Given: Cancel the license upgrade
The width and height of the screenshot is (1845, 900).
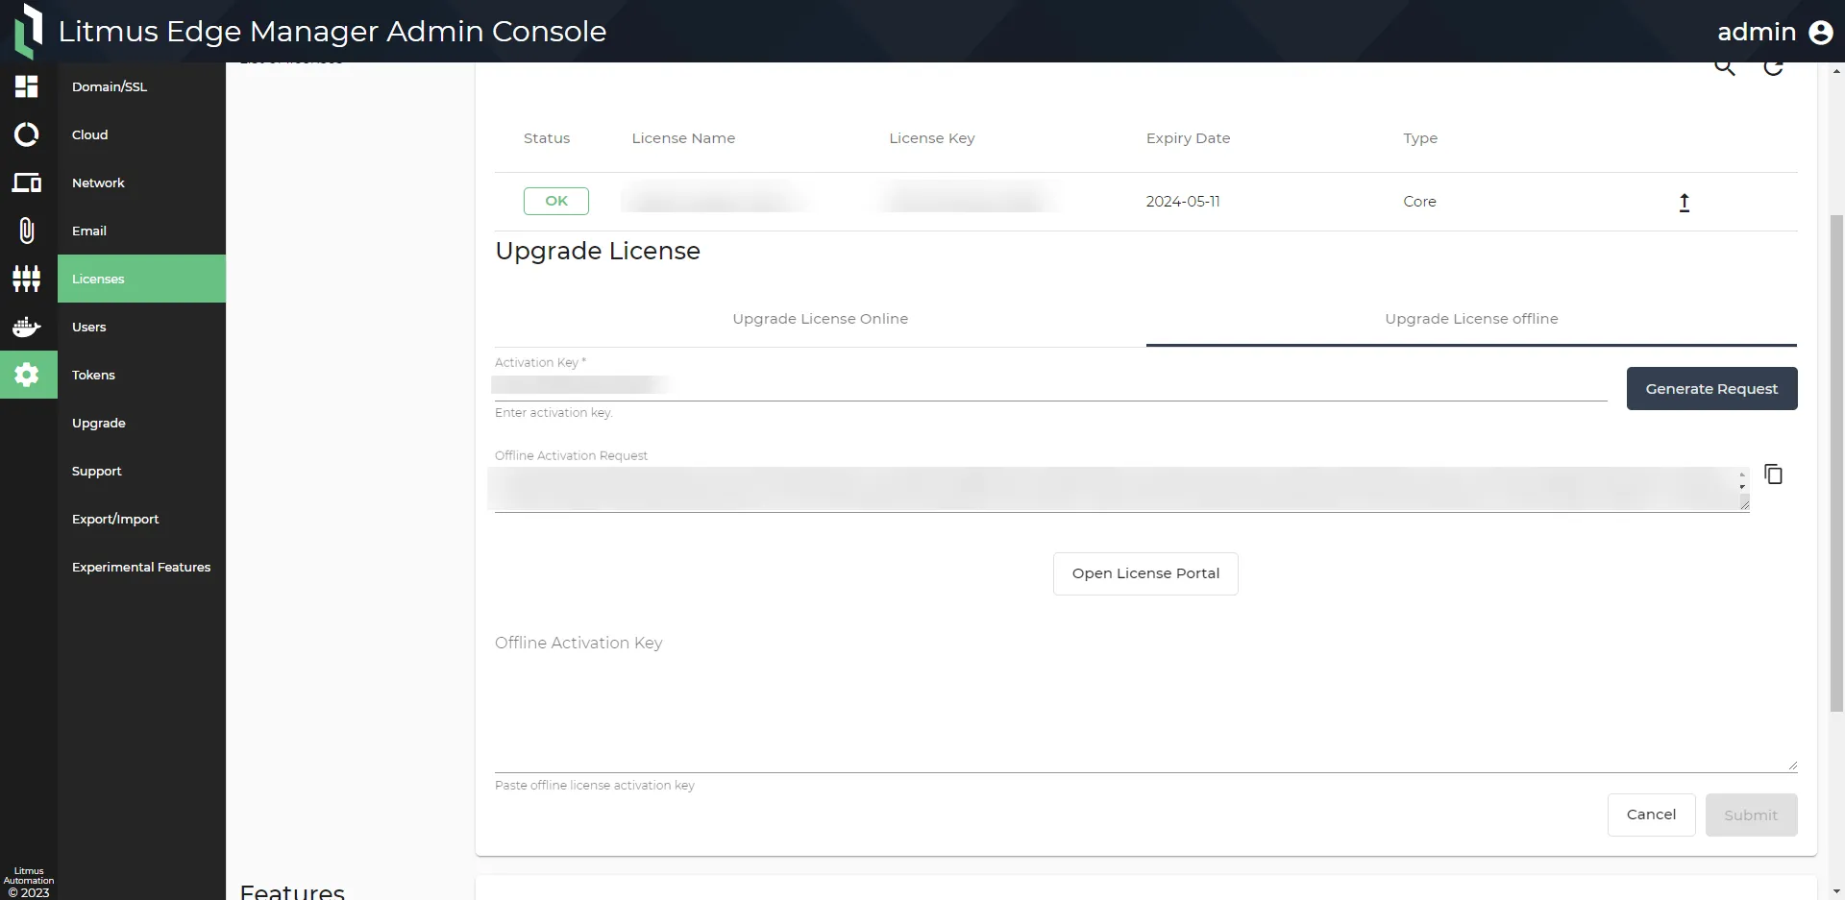Looking at the screenshot, I should coord(1651,815).
